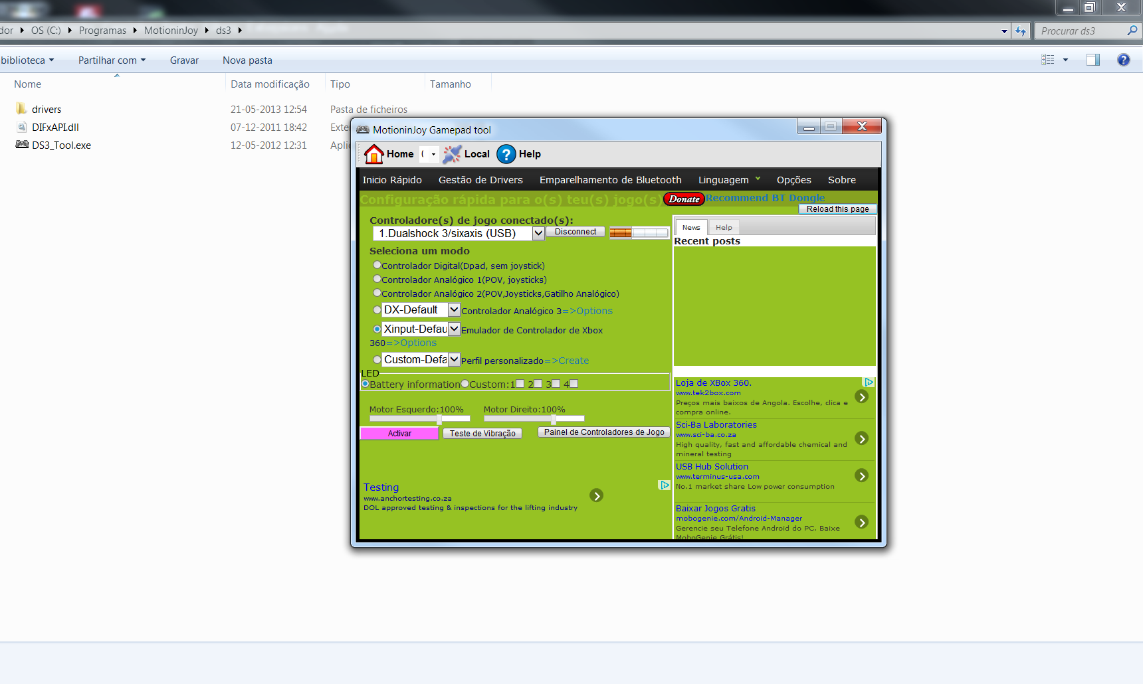Expand the Xinput-Default dropdown
The height and width of the screenshot is (684, 1143).
tap(454, 329)
